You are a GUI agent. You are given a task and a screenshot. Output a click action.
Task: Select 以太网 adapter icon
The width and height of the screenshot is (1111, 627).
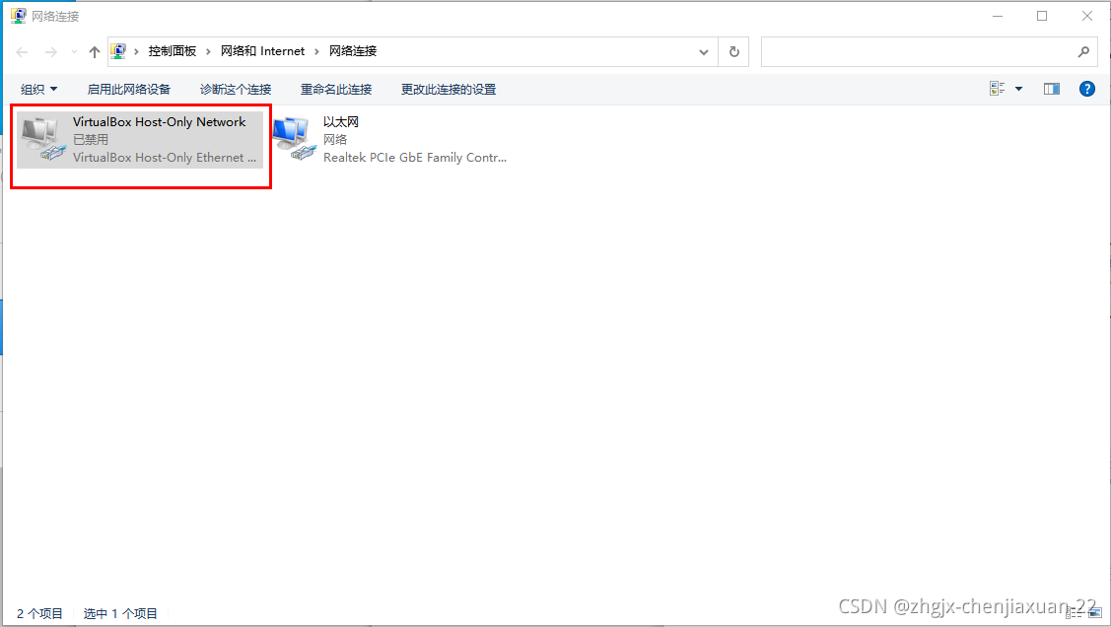pyautogui.click(x=294, y=138)
